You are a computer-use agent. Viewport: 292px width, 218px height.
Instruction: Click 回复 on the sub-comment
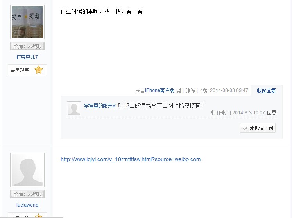point(272,113)
